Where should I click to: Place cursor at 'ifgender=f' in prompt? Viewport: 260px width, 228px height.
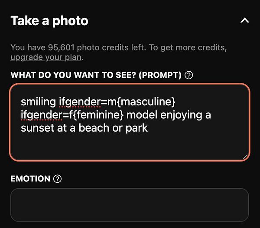coord(45,115)
